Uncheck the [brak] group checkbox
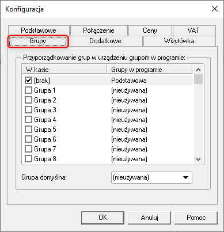224x232 pixels. pos(28,80)
